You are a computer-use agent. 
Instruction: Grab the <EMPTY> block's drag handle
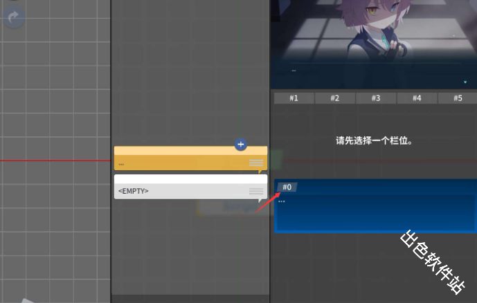point(256,191)
